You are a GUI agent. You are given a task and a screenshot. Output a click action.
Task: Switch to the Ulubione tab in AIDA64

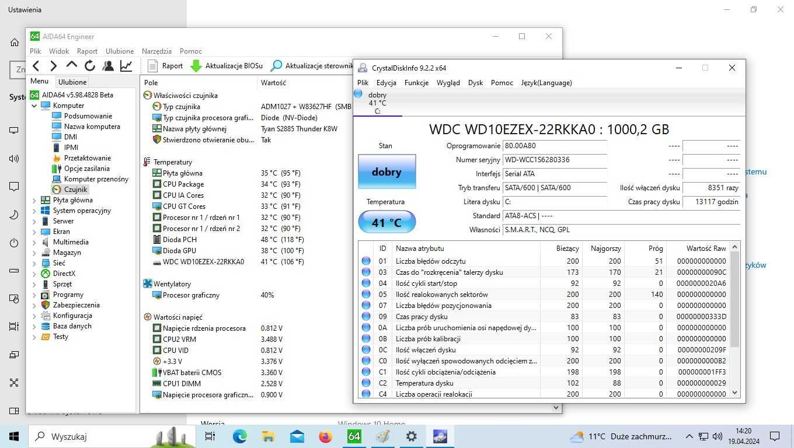[x=72, y=82]
